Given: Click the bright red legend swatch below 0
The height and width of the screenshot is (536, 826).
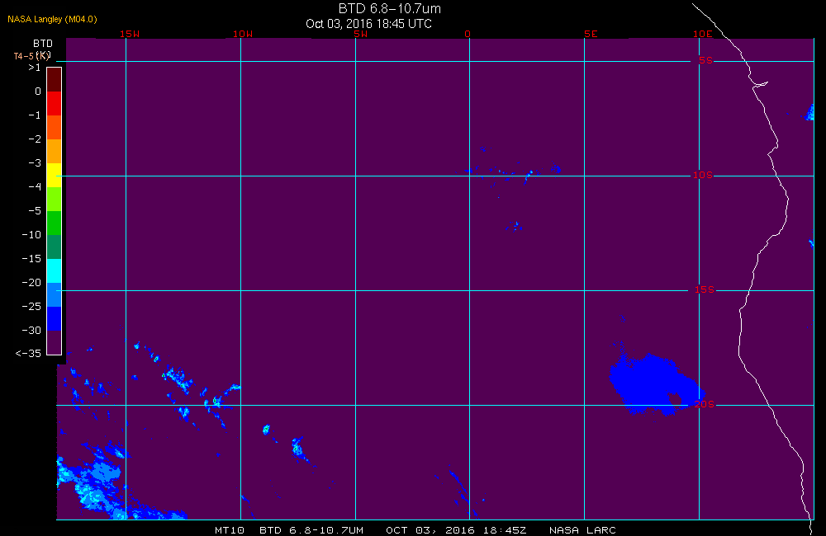Looking at the screenshot, I should tap(55, 104).
